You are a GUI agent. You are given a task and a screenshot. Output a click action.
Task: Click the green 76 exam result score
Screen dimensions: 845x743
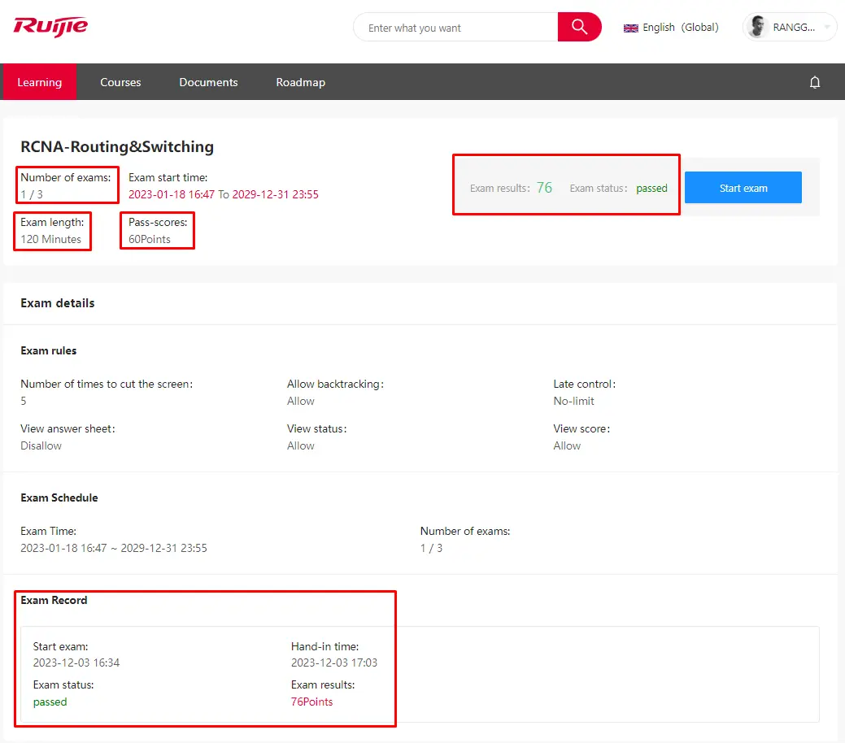click(x=544, y=188)
